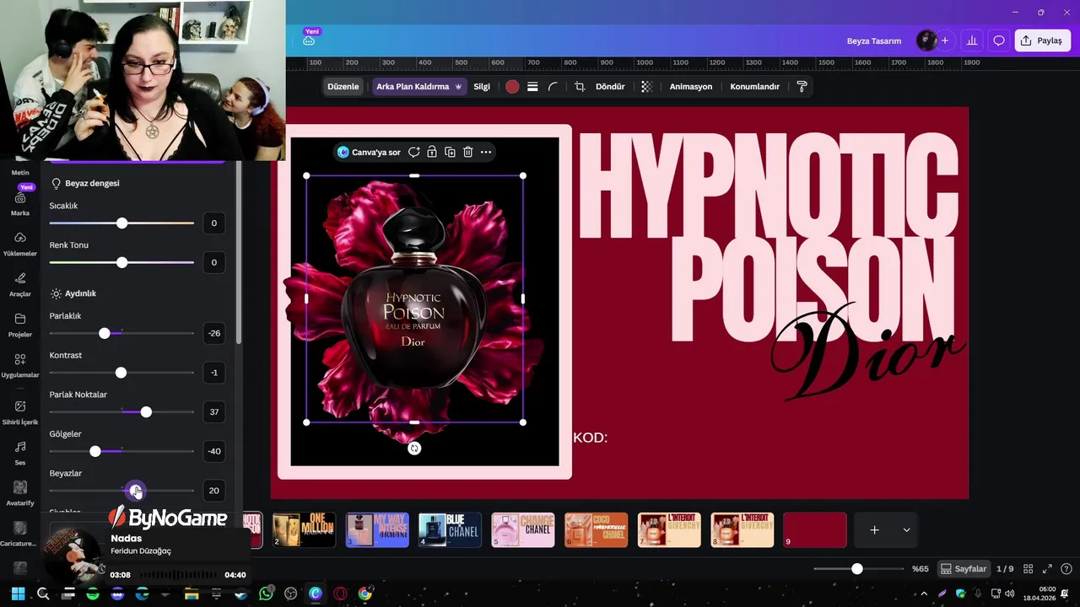This screenshot has width=1080, height=607.
Task: Click the Parlaklık brightness slider handle
Action: click(105, 334)
